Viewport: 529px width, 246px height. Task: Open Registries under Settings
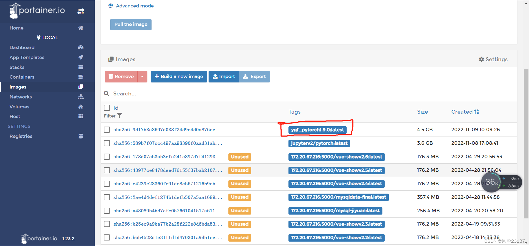(21, 136)
